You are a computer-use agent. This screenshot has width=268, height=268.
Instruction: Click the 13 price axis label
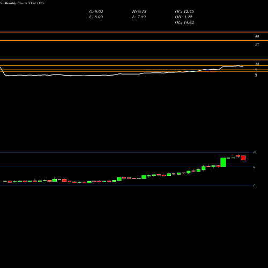coord(257,64)
